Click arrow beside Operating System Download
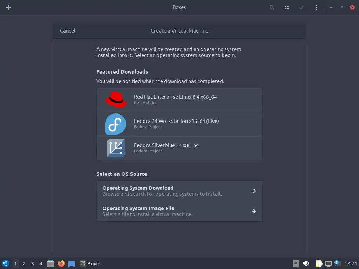Screen dimensions: 359x269 [253, 191]
